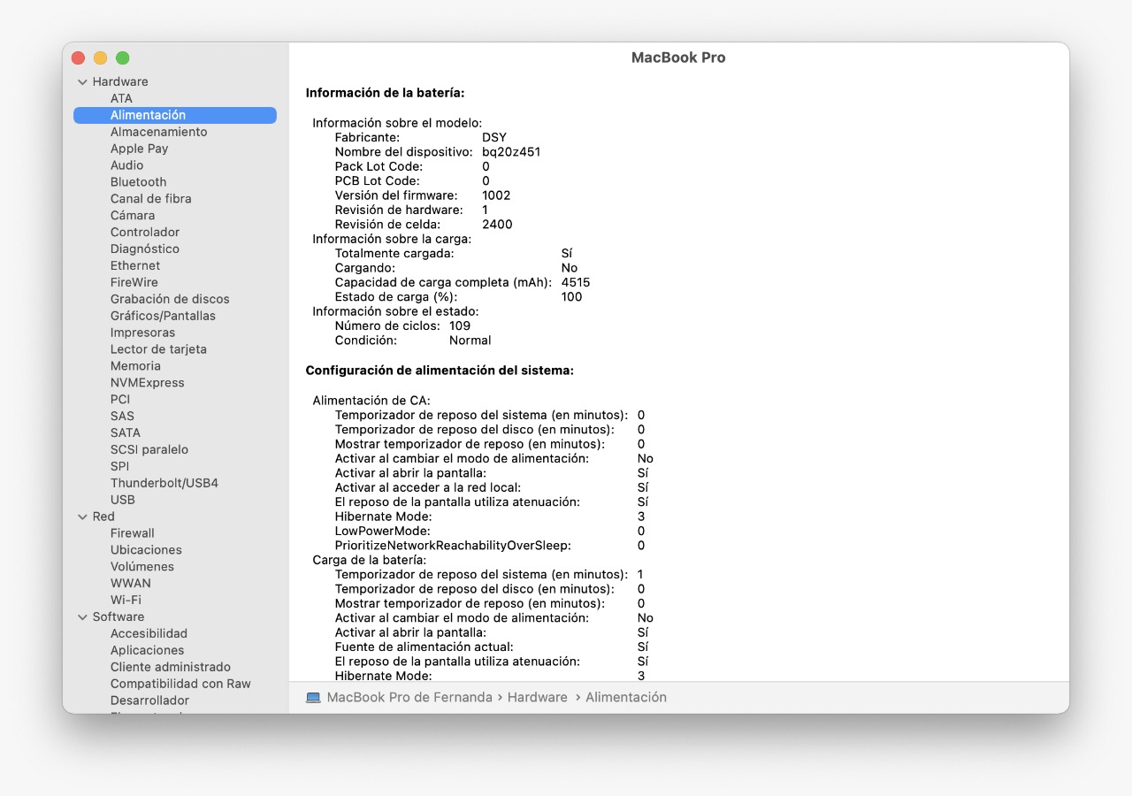Click MacBook Pro de Fernanda in path bar

click(x=409, y=698)
